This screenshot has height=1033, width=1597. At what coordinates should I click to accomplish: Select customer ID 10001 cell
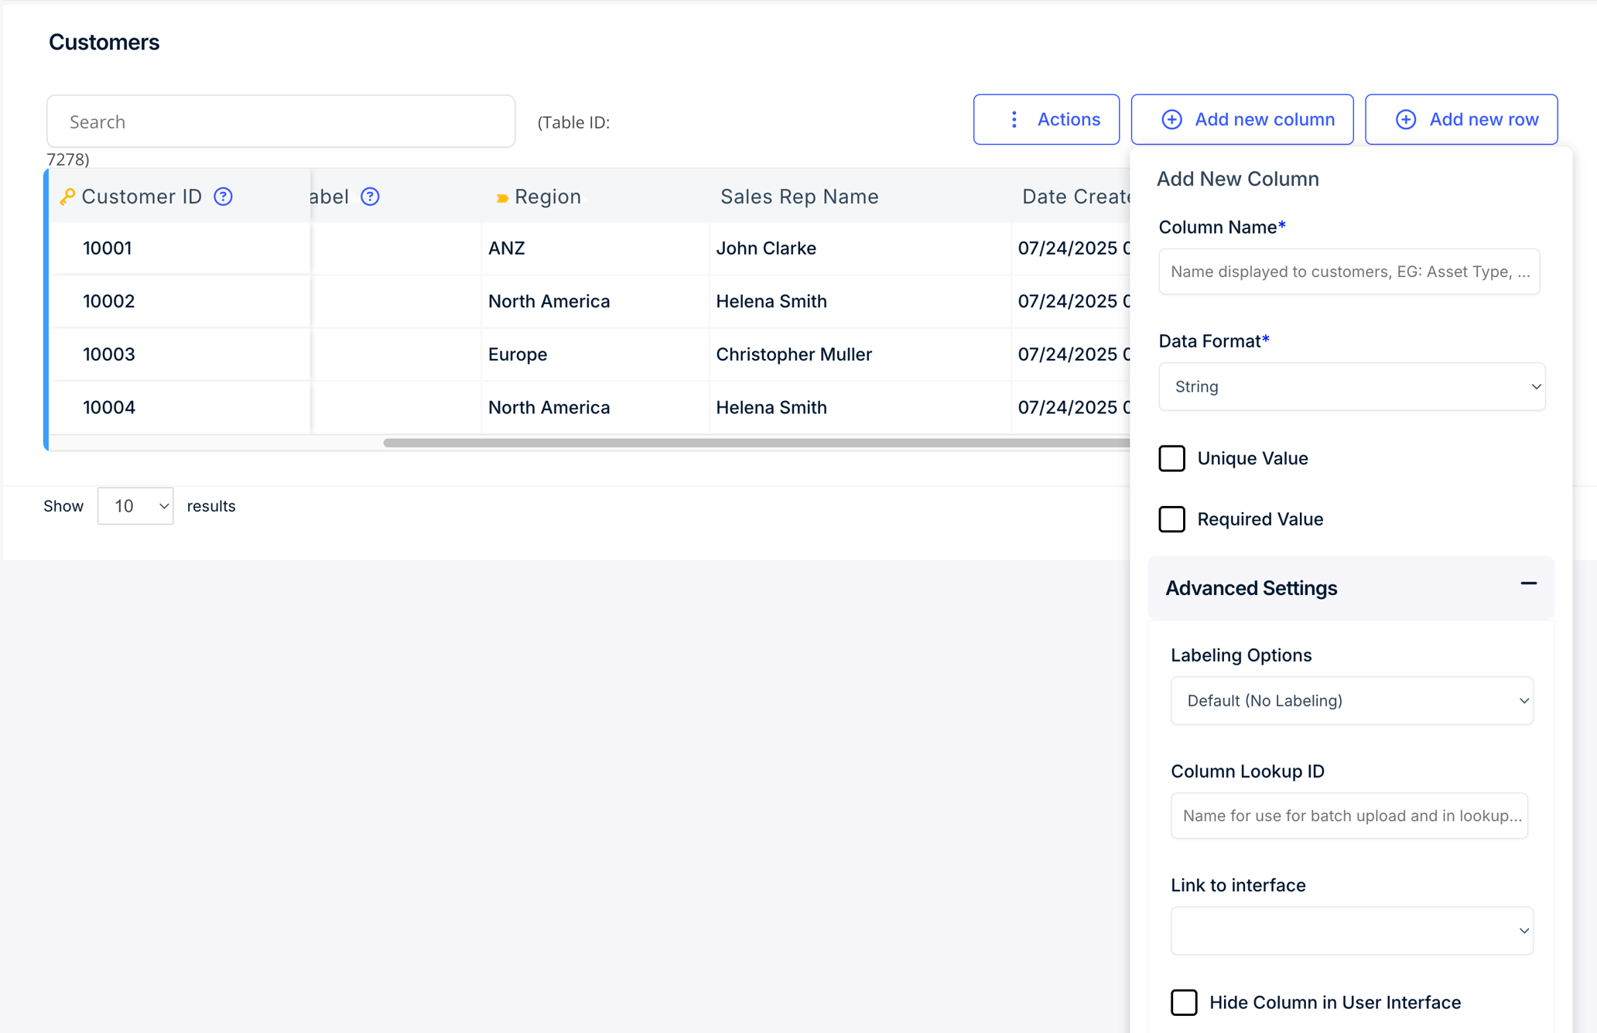click(180, 248)
